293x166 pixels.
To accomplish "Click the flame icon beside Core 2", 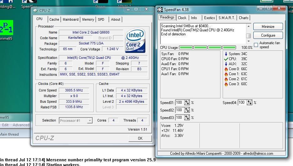I will 226,79.
